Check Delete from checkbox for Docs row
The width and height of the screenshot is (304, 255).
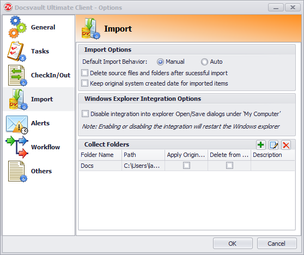click(x=229, y=166)
